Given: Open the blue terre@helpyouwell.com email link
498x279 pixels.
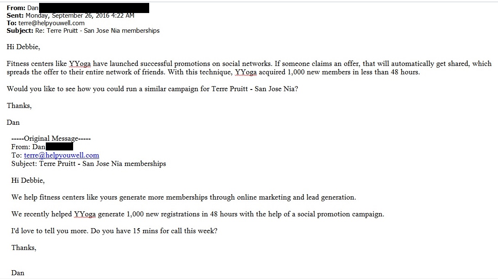Looking at the screenshot, I should pyautogui.click(x=61, y=155).
